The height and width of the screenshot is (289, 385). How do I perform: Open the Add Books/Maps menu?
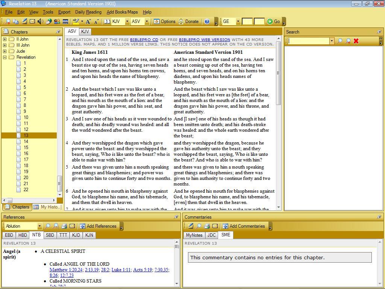(x=122, y=12)
